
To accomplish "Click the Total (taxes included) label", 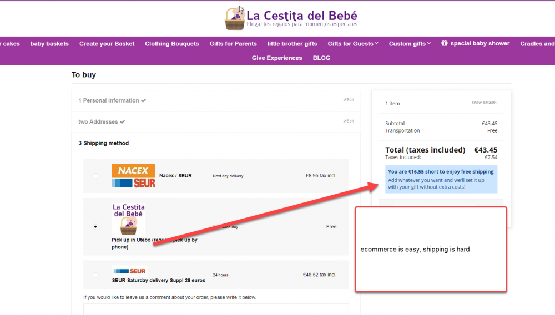I will pyautogui.click(x=425, y=150).
